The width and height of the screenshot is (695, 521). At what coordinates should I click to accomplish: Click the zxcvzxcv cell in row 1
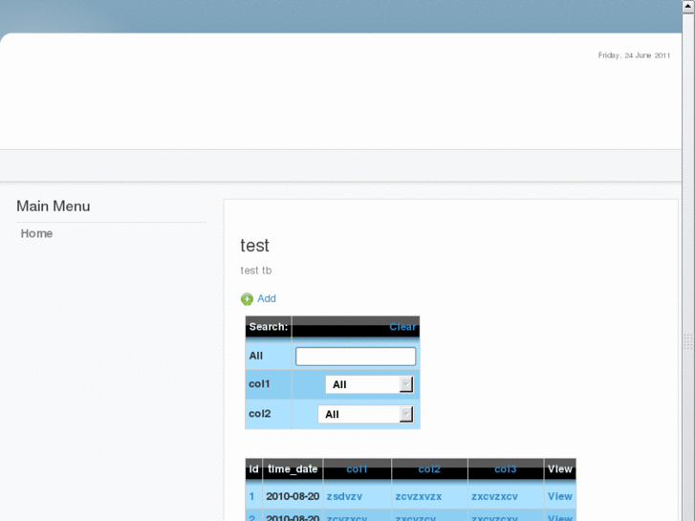coord(494,496)
